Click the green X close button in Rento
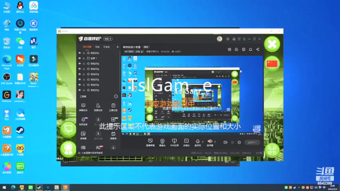This screenshot has height=191, width=340. (x=272, y=44)
